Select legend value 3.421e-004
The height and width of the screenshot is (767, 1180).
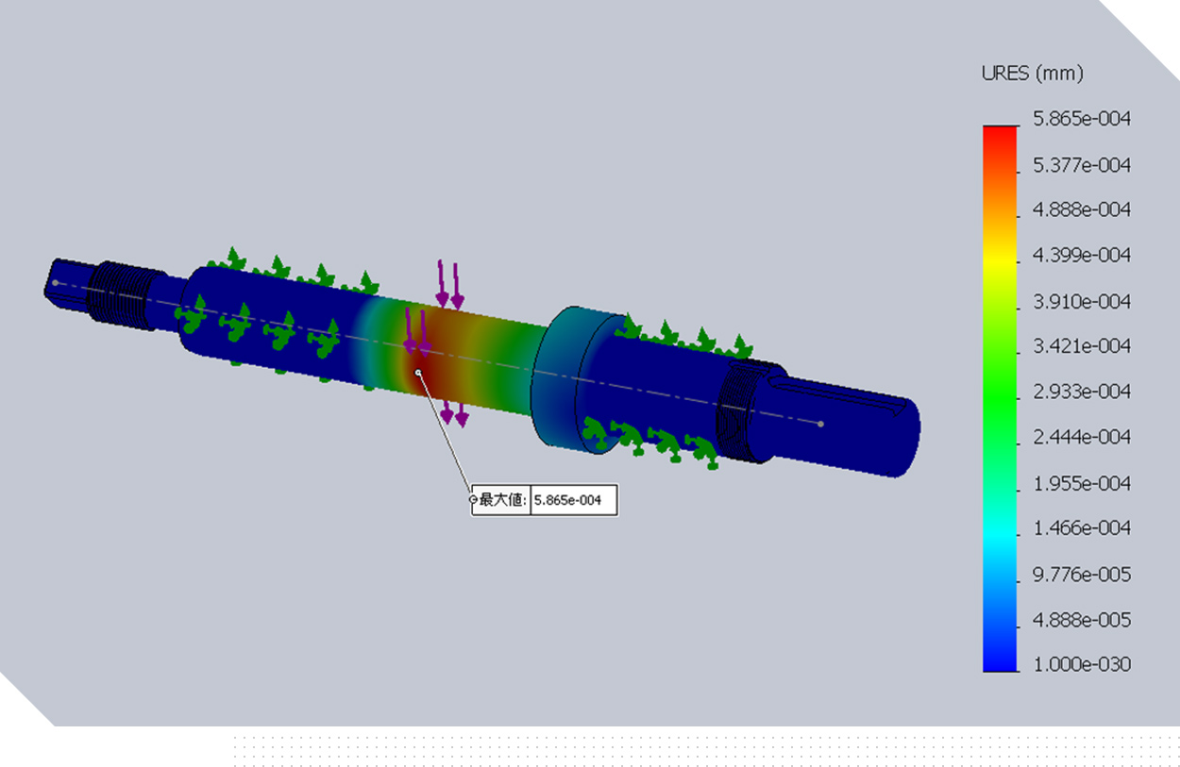pyautogui.click(x=1082, y=346)
